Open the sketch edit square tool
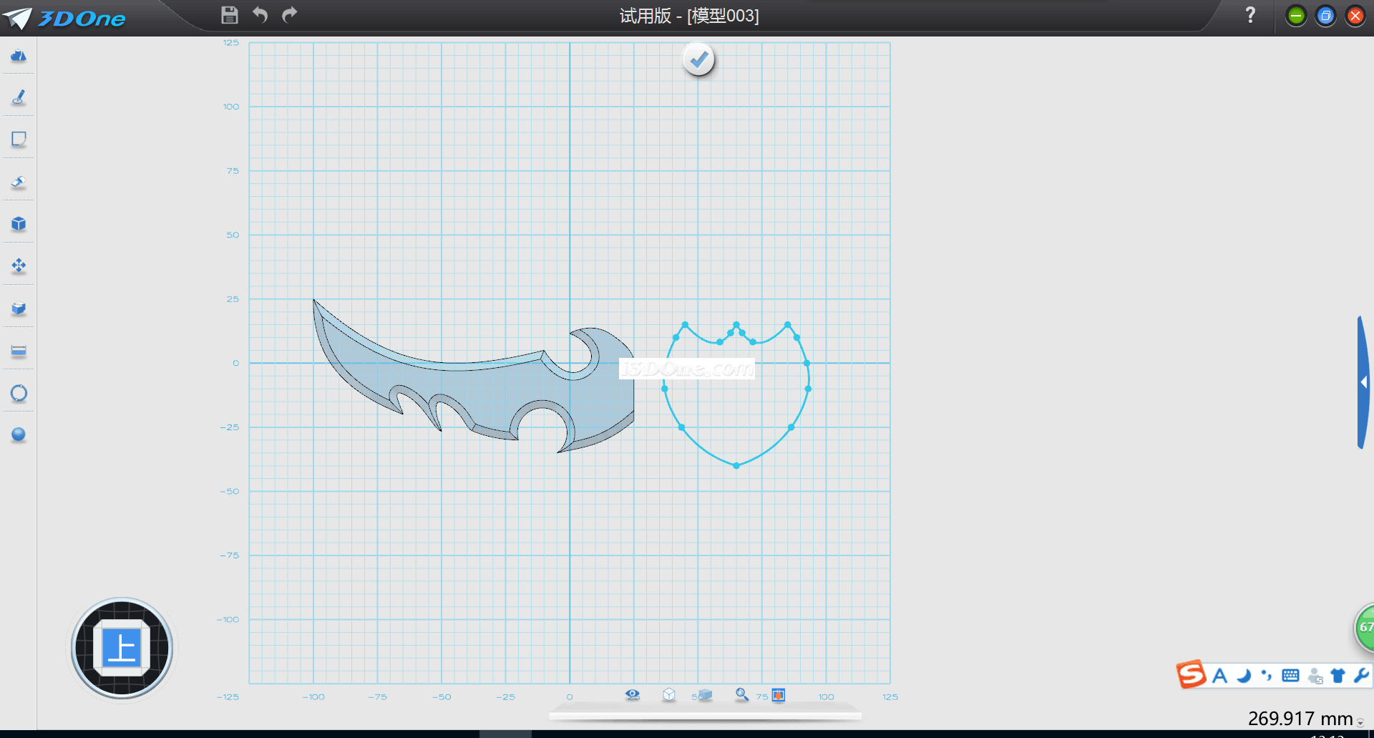This screenshot has width=1374, height=738. pyautogui.click(x=19, y=139)
